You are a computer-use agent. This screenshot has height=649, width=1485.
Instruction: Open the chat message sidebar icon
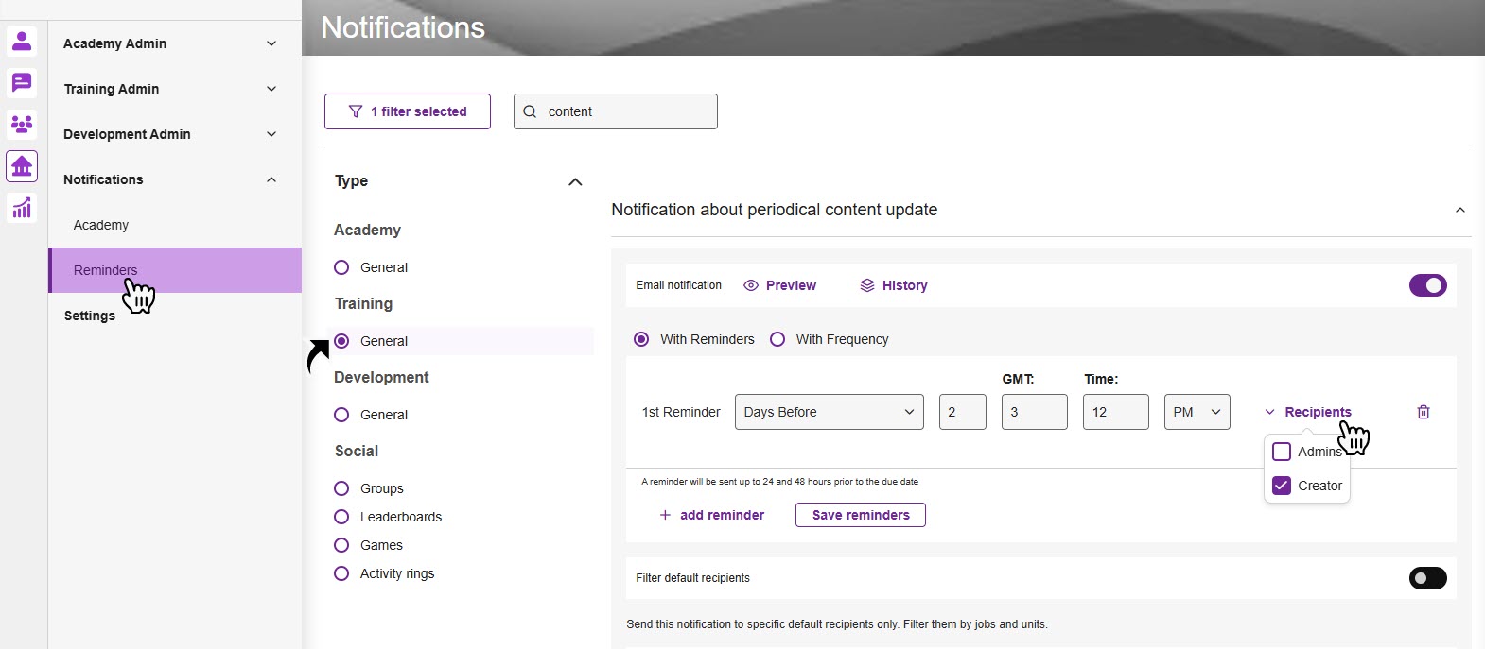coord(22,83)
